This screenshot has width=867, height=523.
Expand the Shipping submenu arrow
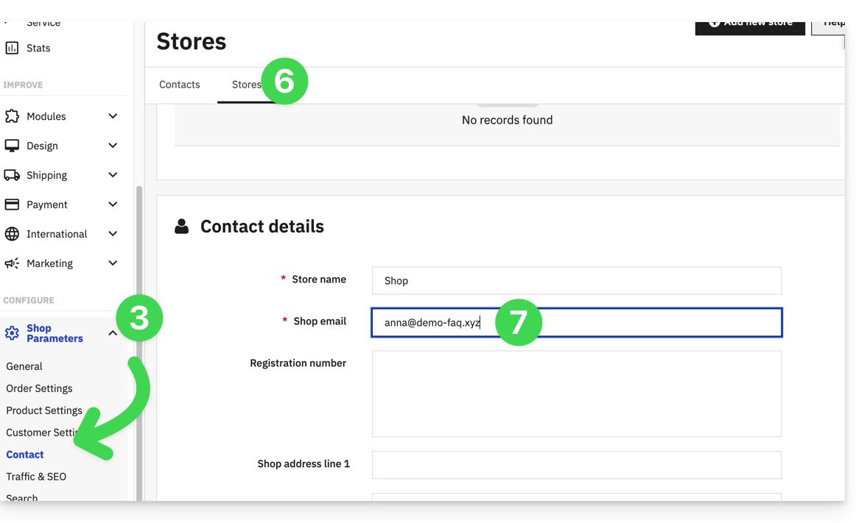[113, 175]
